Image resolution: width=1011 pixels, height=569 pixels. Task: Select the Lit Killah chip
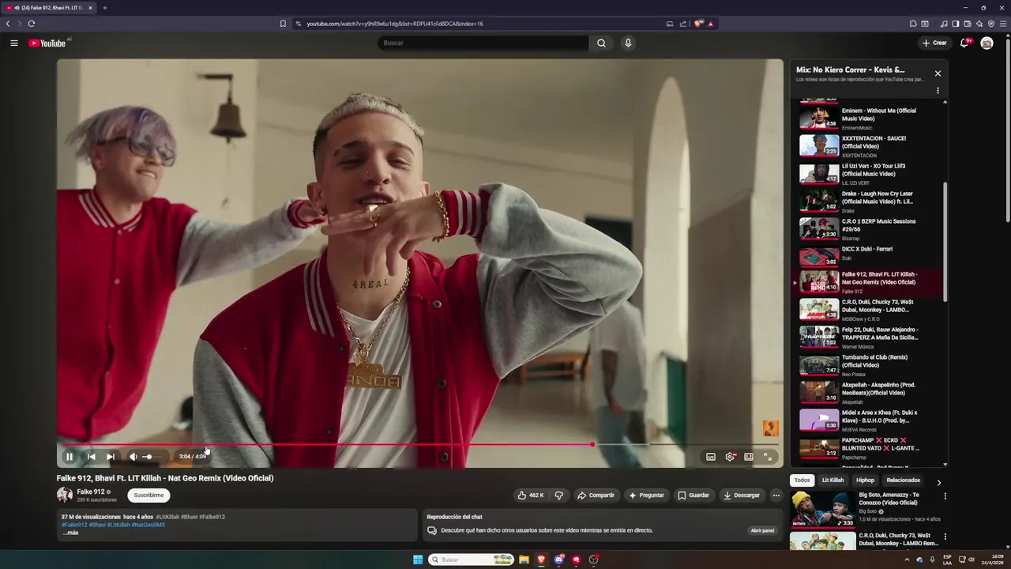tap(832, 480)
